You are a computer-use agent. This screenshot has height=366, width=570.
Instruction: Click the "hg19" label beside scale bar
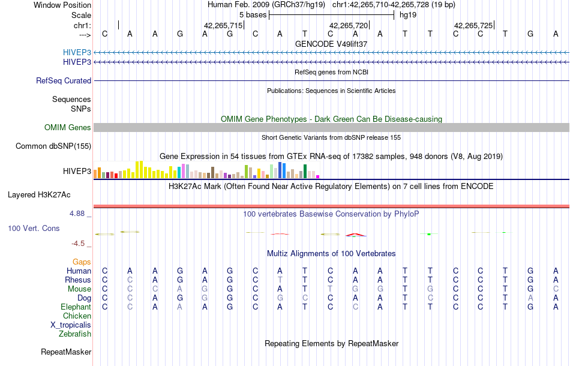click(x=408, y=15)
